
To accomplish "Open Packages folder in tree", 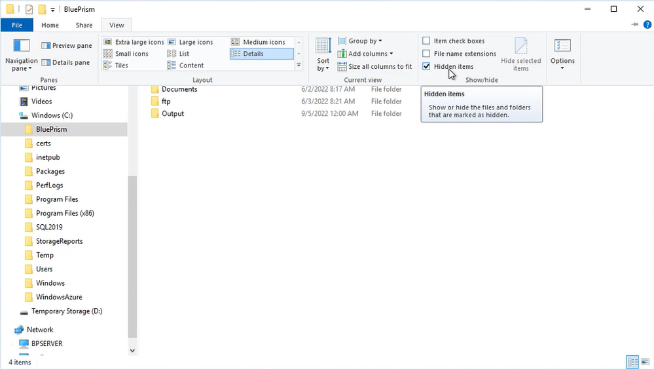I will point(50,172).
